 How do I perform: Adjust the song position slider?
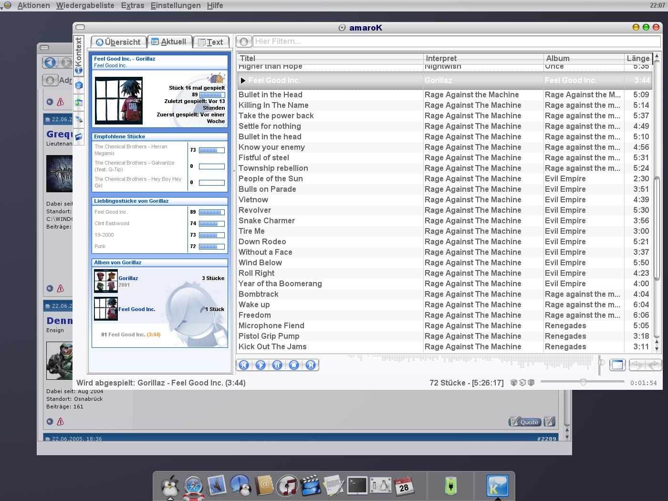point(583,382)
